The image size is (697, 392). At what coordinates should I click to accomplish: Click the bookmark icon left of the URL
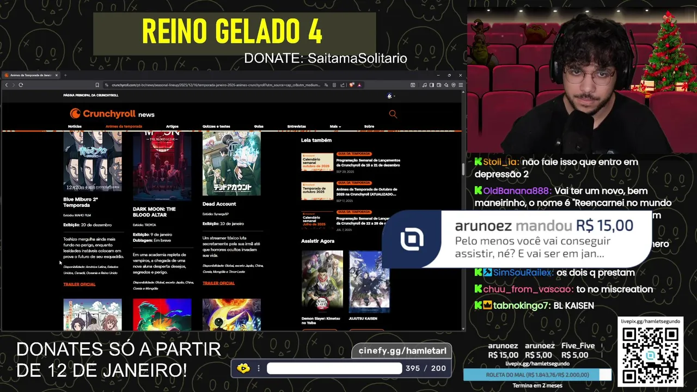tap(97, 85)
